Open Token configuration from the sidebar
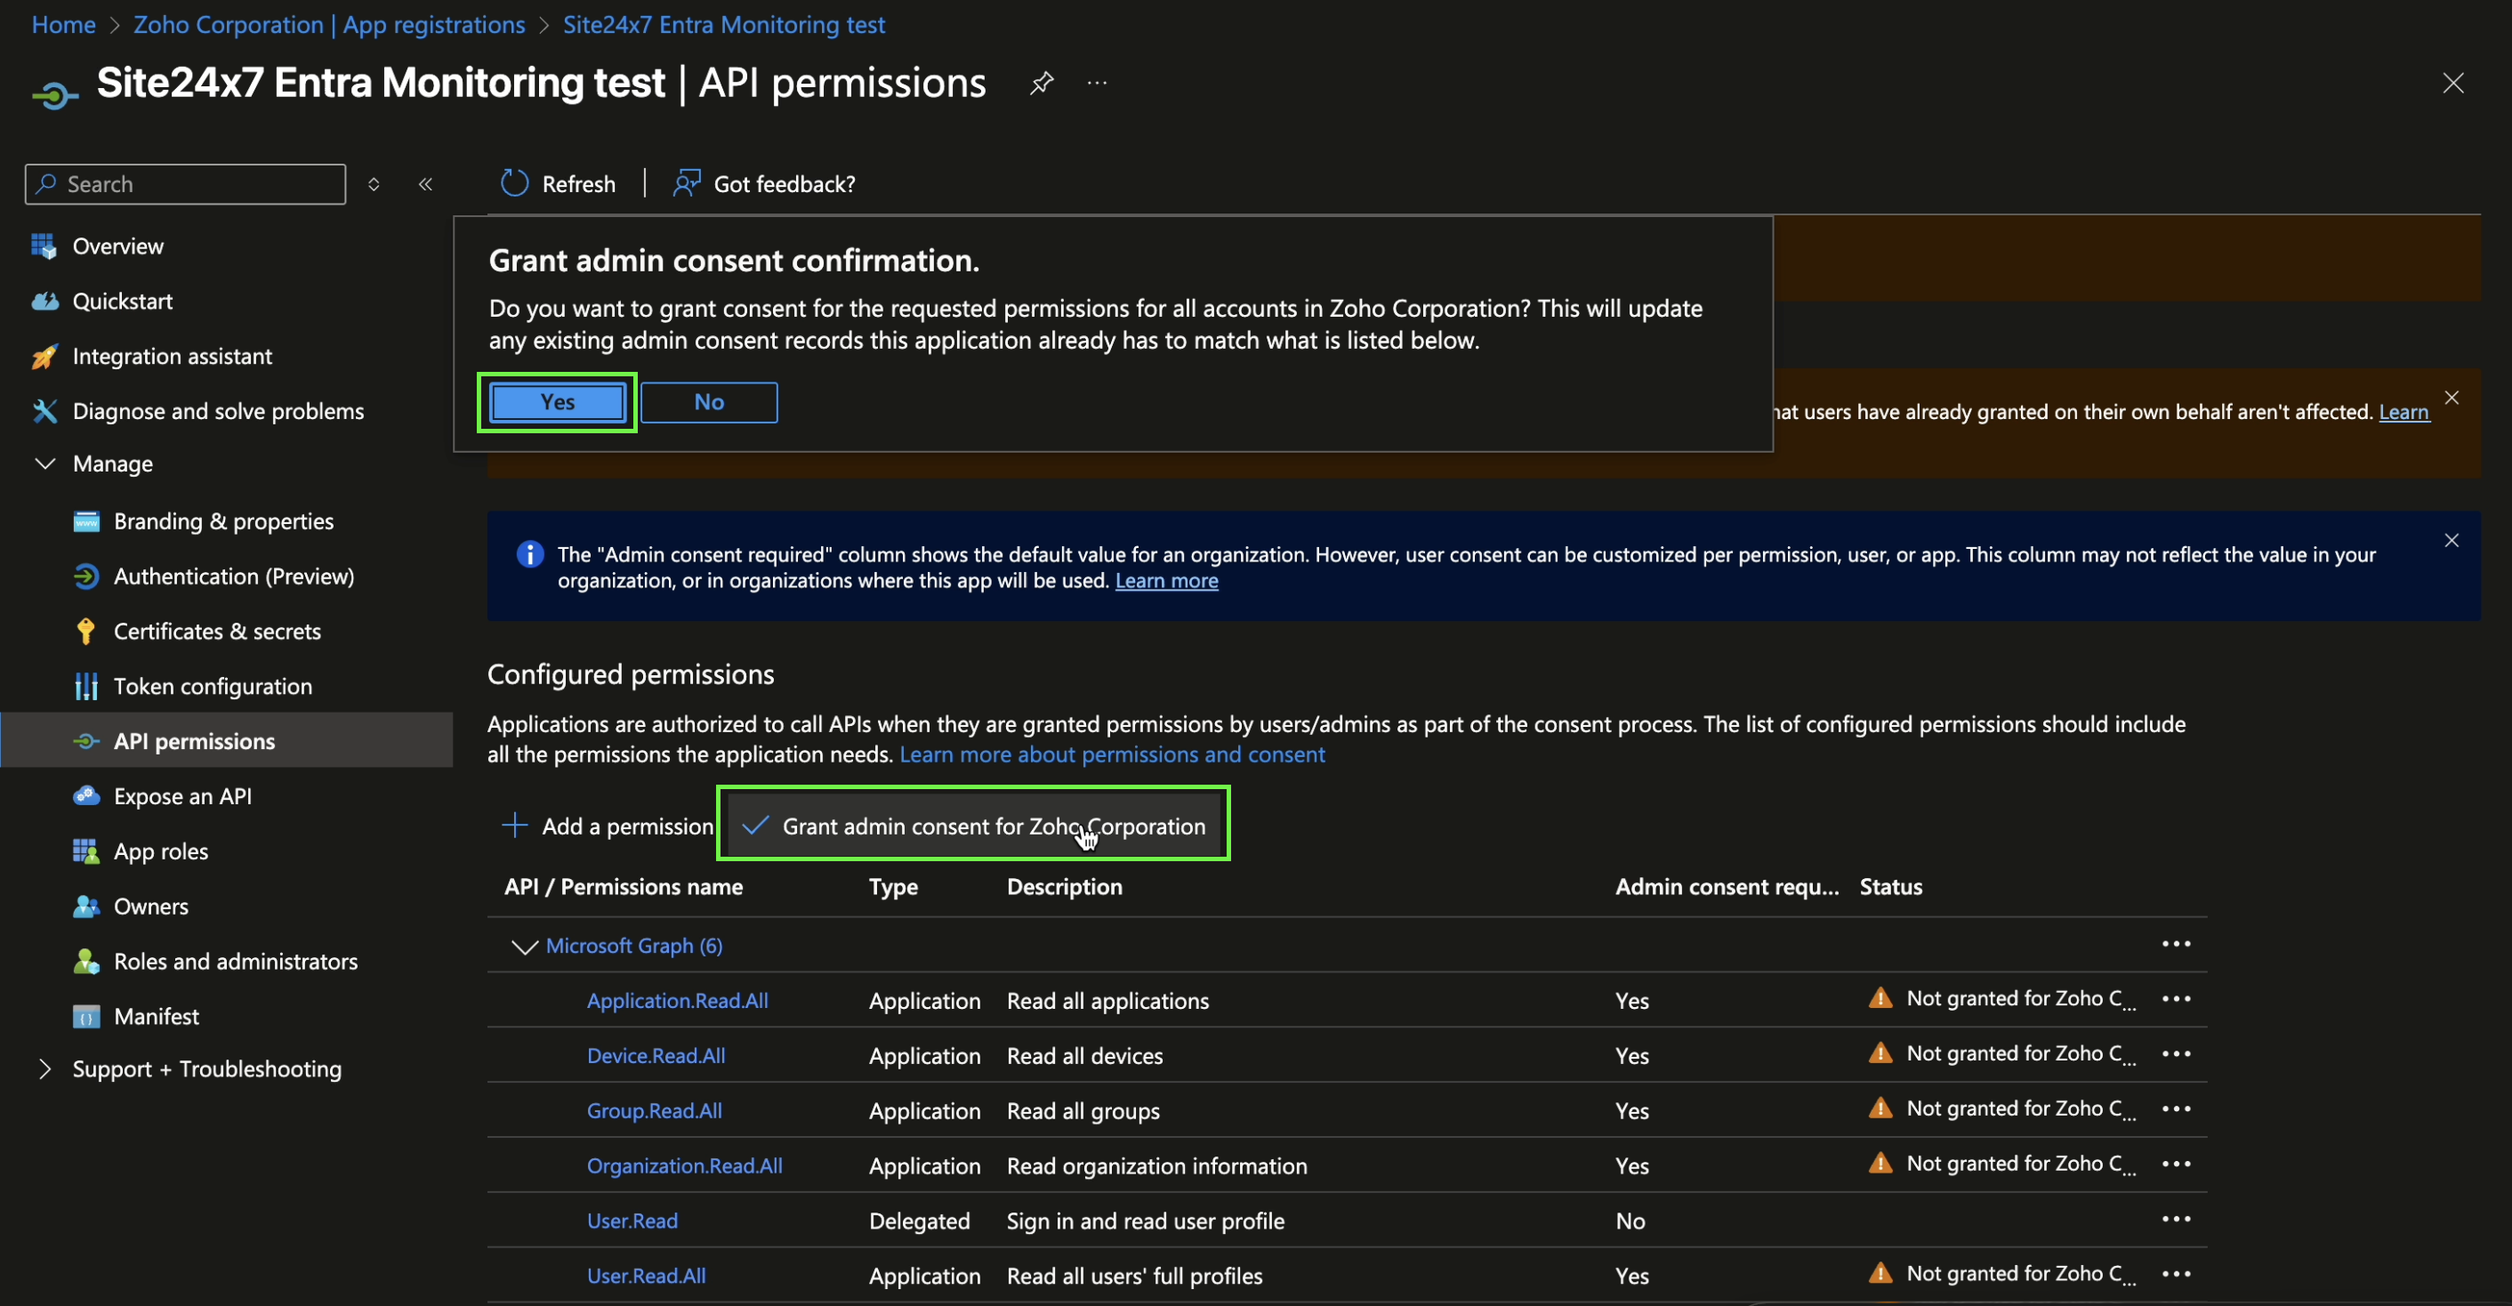The height and width of the screenshot is (1306, 2512). click(213, 686)
